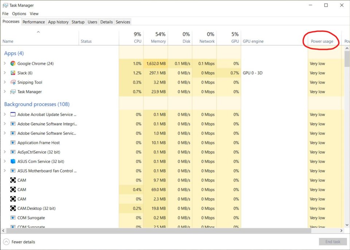Image resolution: width=350 pixels, height=250 pixels.
Task: Open the Options menu
Action: pos(19,14)
